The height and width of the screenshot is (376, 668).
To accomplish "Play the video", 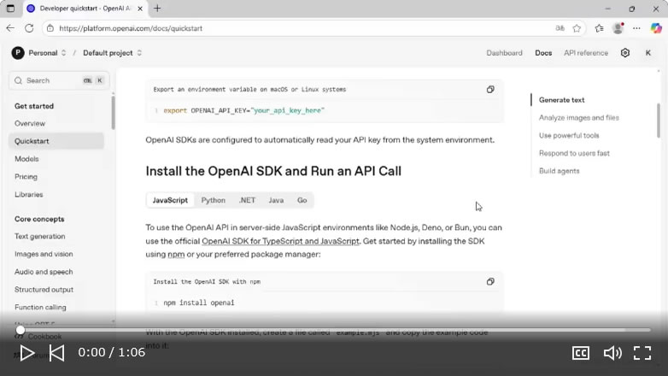I will 26,353.
